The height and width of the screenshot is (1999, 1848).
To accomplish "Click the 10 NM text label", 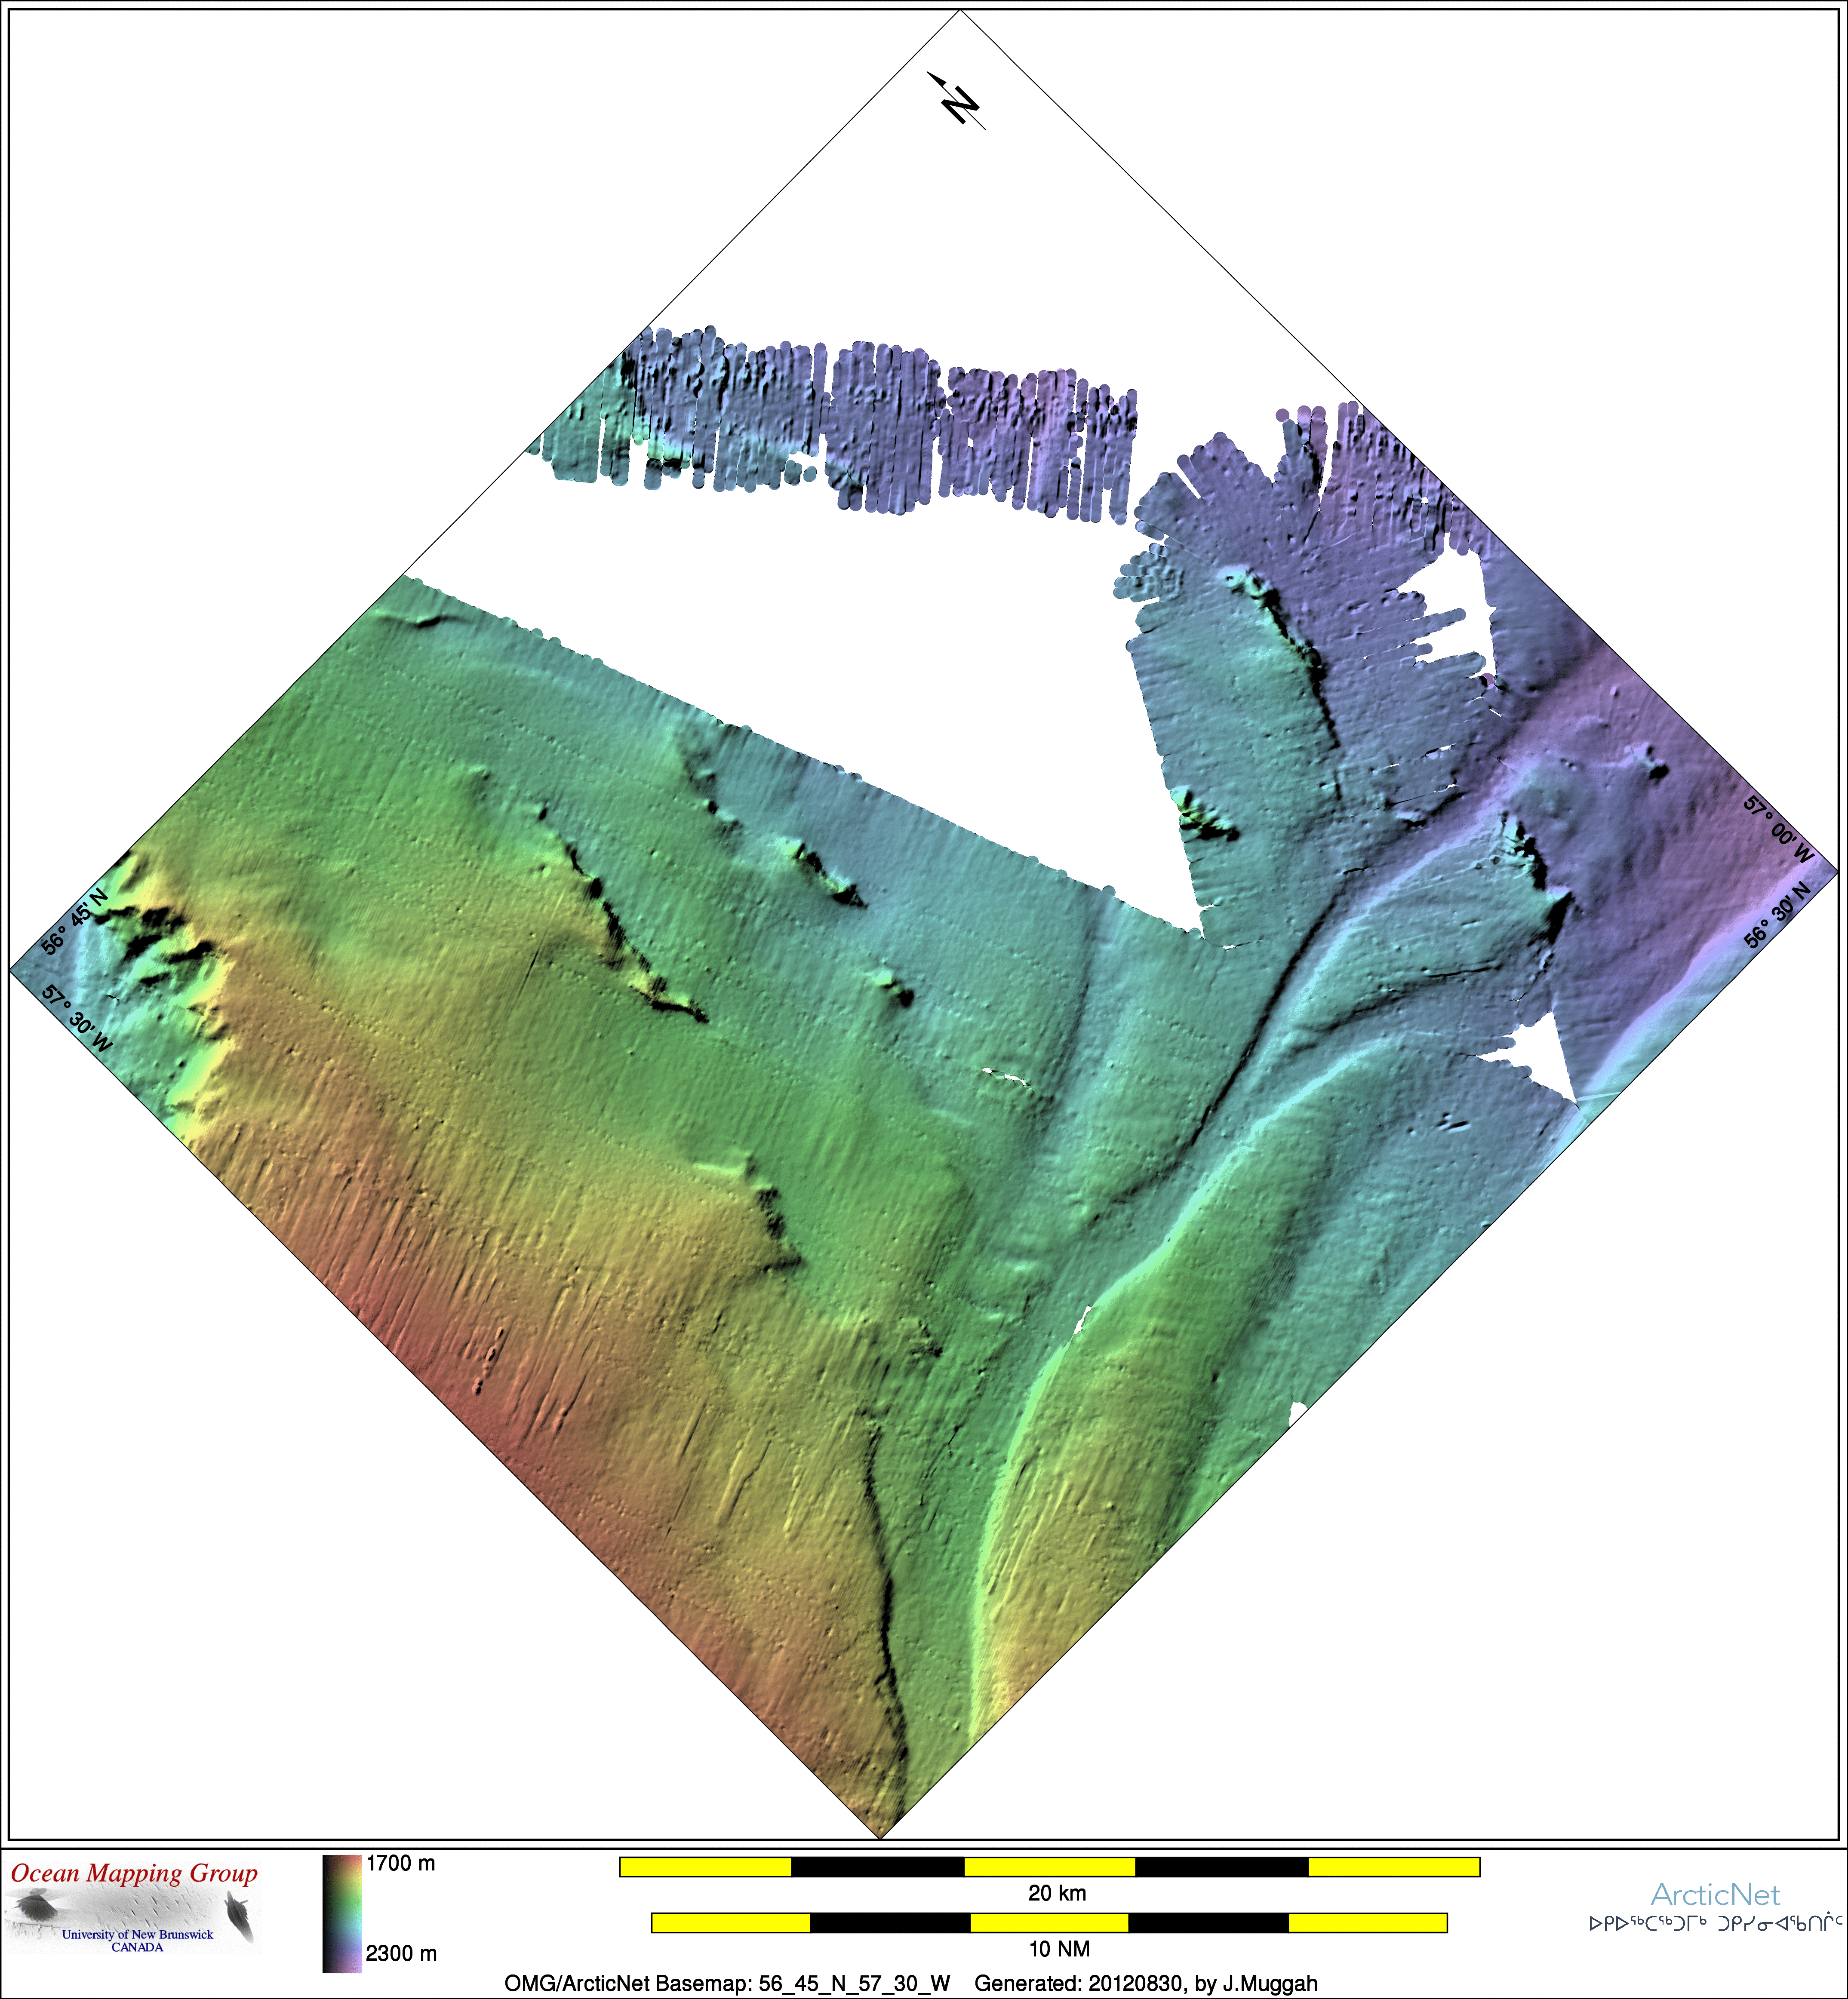I will 1059,1948.
